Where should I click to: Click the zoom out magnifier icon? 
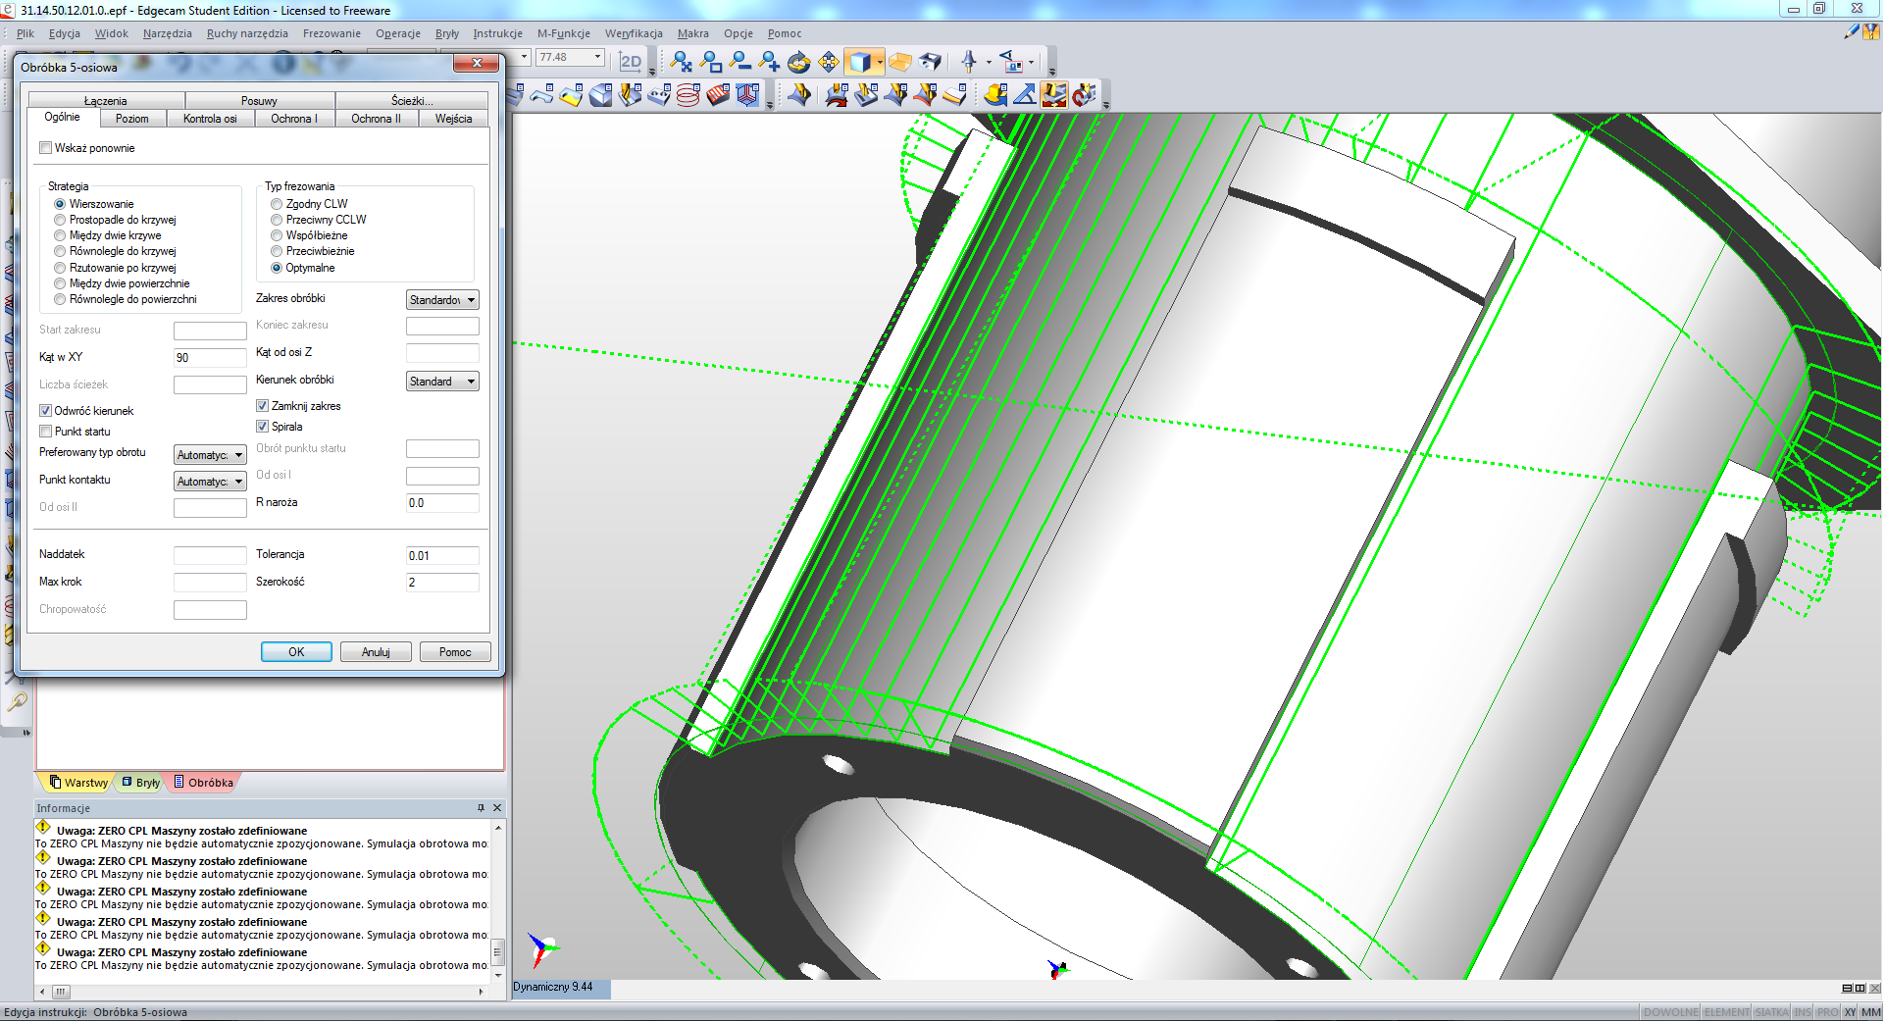[739, 62]
